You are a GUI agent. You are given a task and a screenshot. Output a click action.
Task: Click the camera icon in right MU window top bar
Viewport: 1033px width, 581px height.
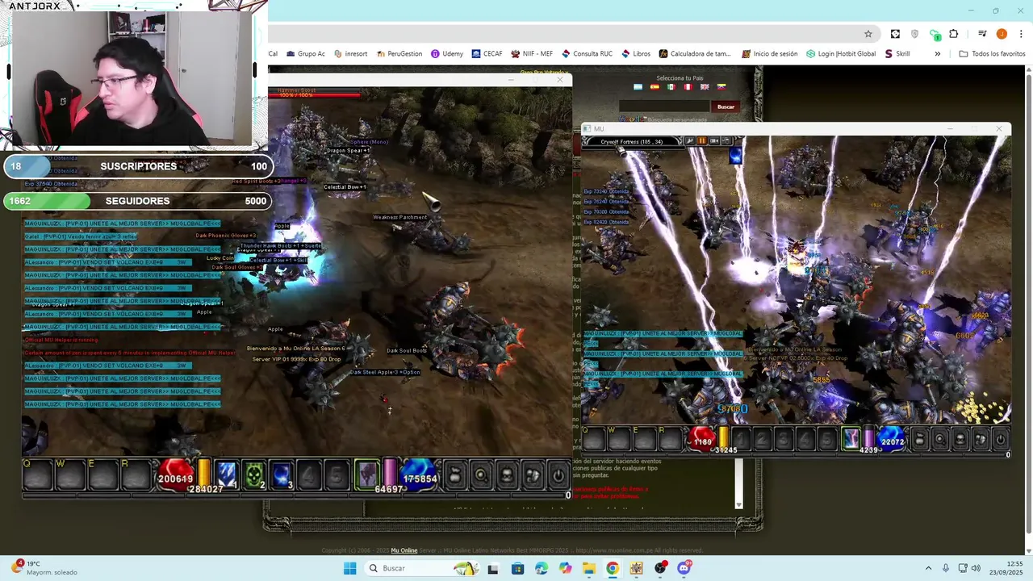pyautogui.click(x=713, y=141)
